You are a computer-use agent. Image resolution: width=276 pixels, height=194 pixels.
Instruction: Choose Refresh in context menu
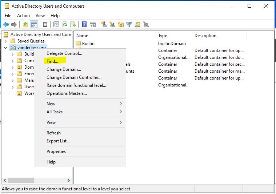pyautogui.click(x=80, y=133)
